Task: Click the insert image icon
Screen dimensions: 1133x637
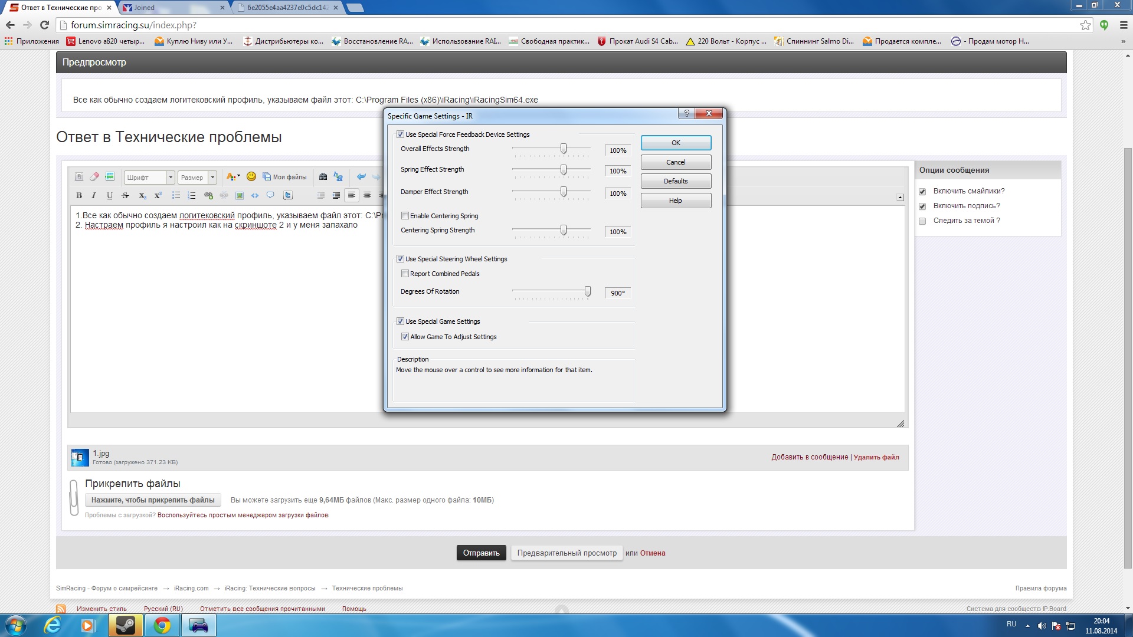Action: tap(240, 195)
